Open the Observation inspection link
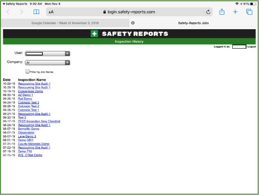This screenshot has height=195, width=259. point(26,133)
